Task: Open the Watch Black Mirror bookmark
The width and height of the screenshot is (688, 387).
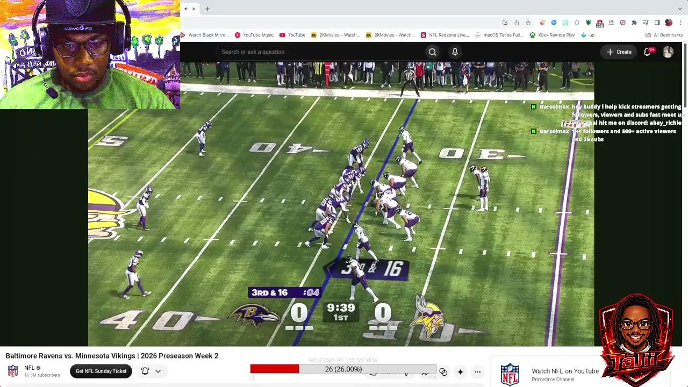Action: click(x=205, y=35)
